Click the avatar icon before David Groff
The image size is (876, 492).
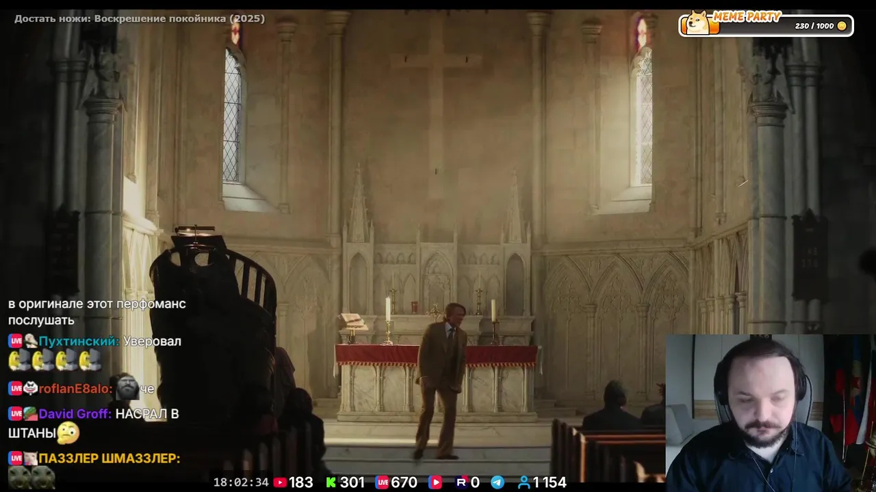30,413
